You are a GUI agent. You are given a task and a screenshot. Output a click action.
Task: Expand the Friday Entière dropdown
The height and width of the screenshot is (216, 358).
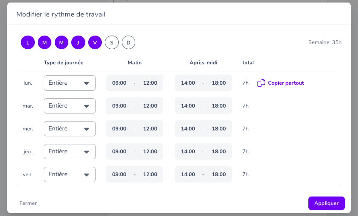70,174
